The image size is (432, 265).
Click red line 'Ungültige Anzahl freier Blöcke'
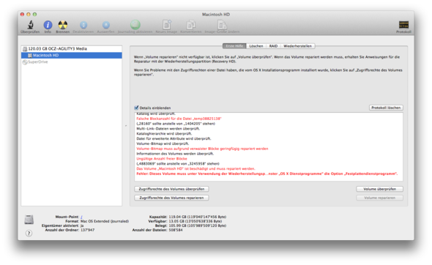(162, 159)
